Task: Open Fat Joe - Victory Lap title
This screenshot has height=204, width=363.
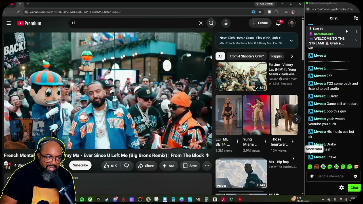Action: 283,69
